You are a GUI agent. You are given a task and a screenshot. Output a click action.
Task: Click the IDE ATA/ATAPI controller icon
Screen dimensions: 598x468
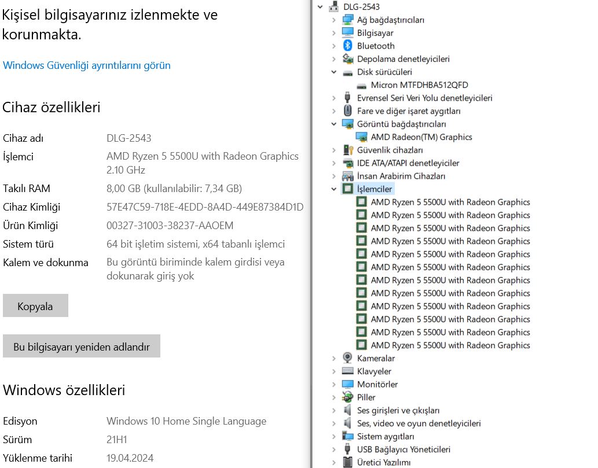coord(347,163)
